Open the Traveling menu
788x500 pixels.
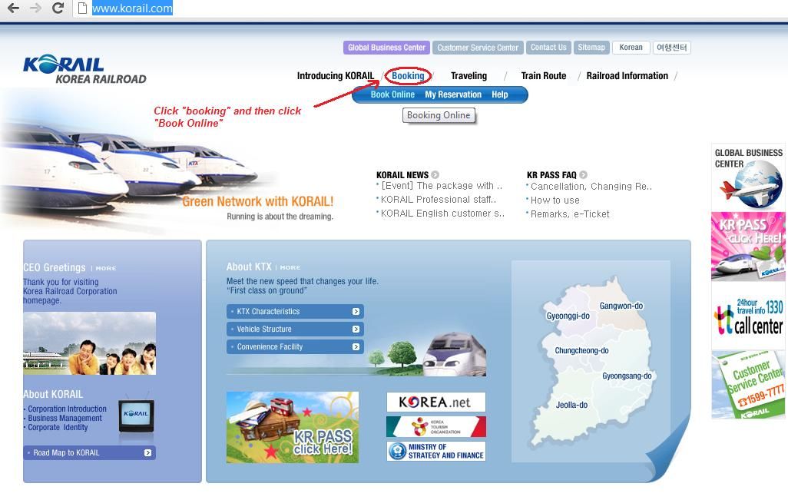point(468,76)
